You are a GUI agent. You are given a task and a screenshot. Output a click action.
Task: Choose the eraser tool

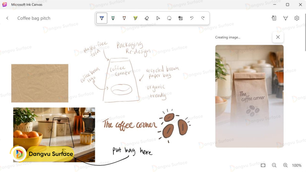click(x=147, y=18)
